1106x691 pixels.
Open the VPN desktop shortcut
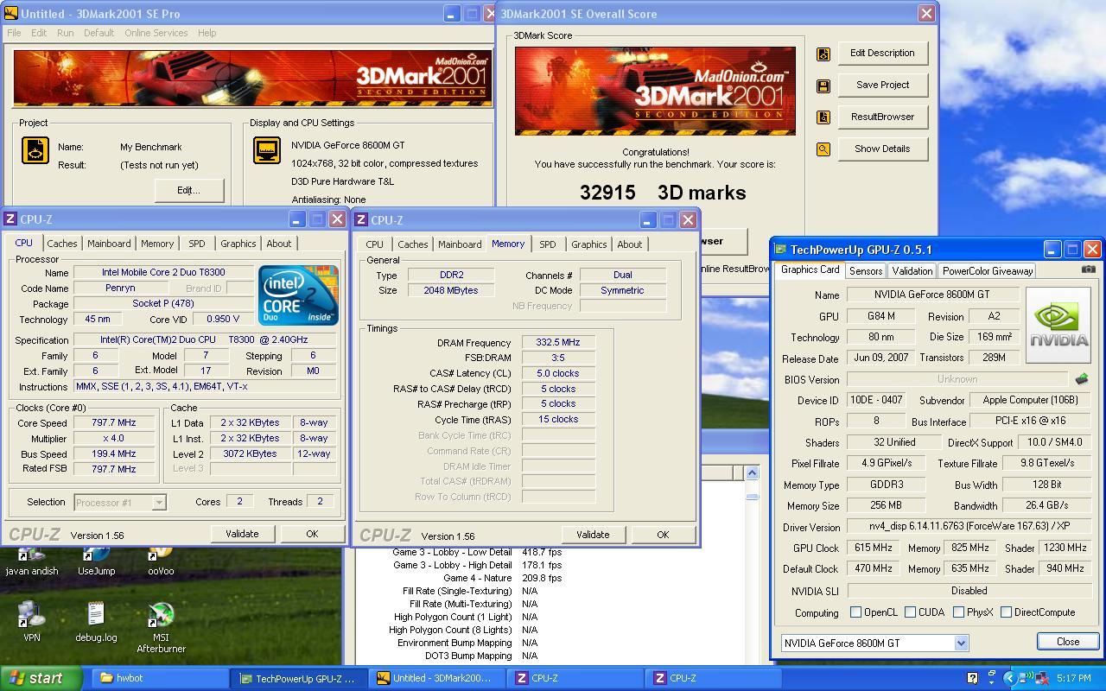click(x=32, y=622)
